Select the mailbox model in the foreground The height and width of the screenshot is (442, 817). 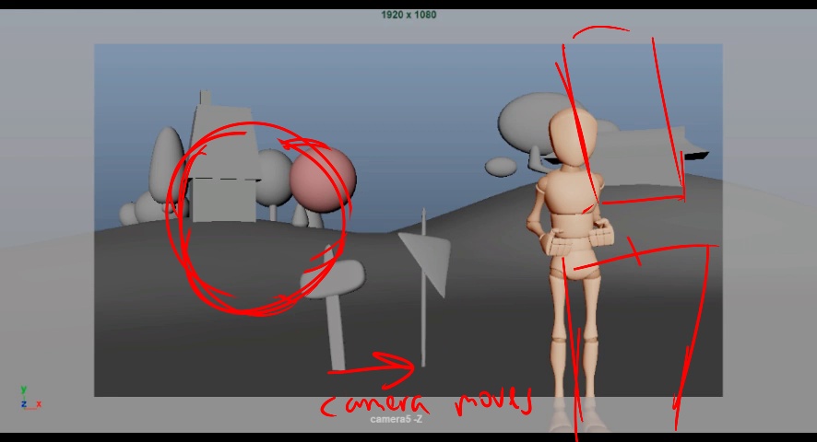click(x=335, y=308)
